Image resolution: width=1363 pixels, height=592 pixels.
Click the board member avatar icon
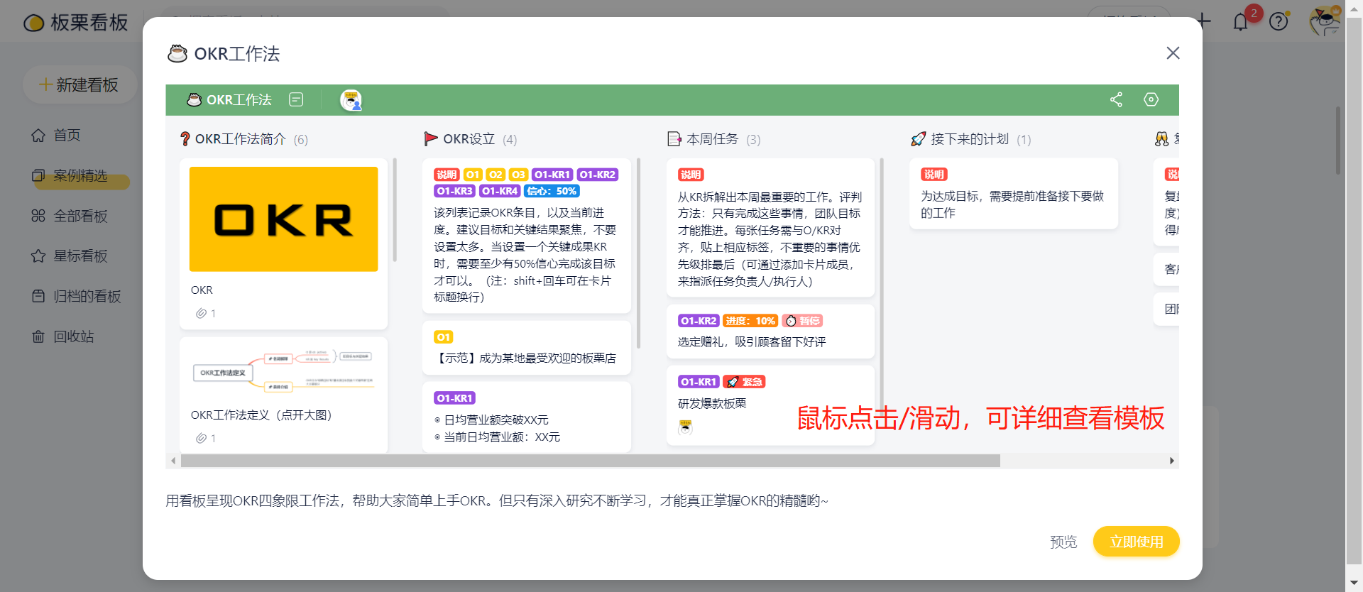pyautogui.click(x=351, y=100)
